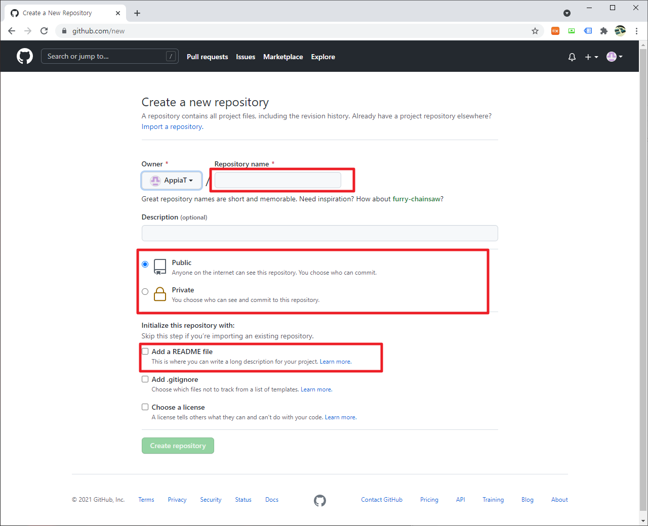Go to Issues
The image size is (648, 526).
[x=246, y=57]
